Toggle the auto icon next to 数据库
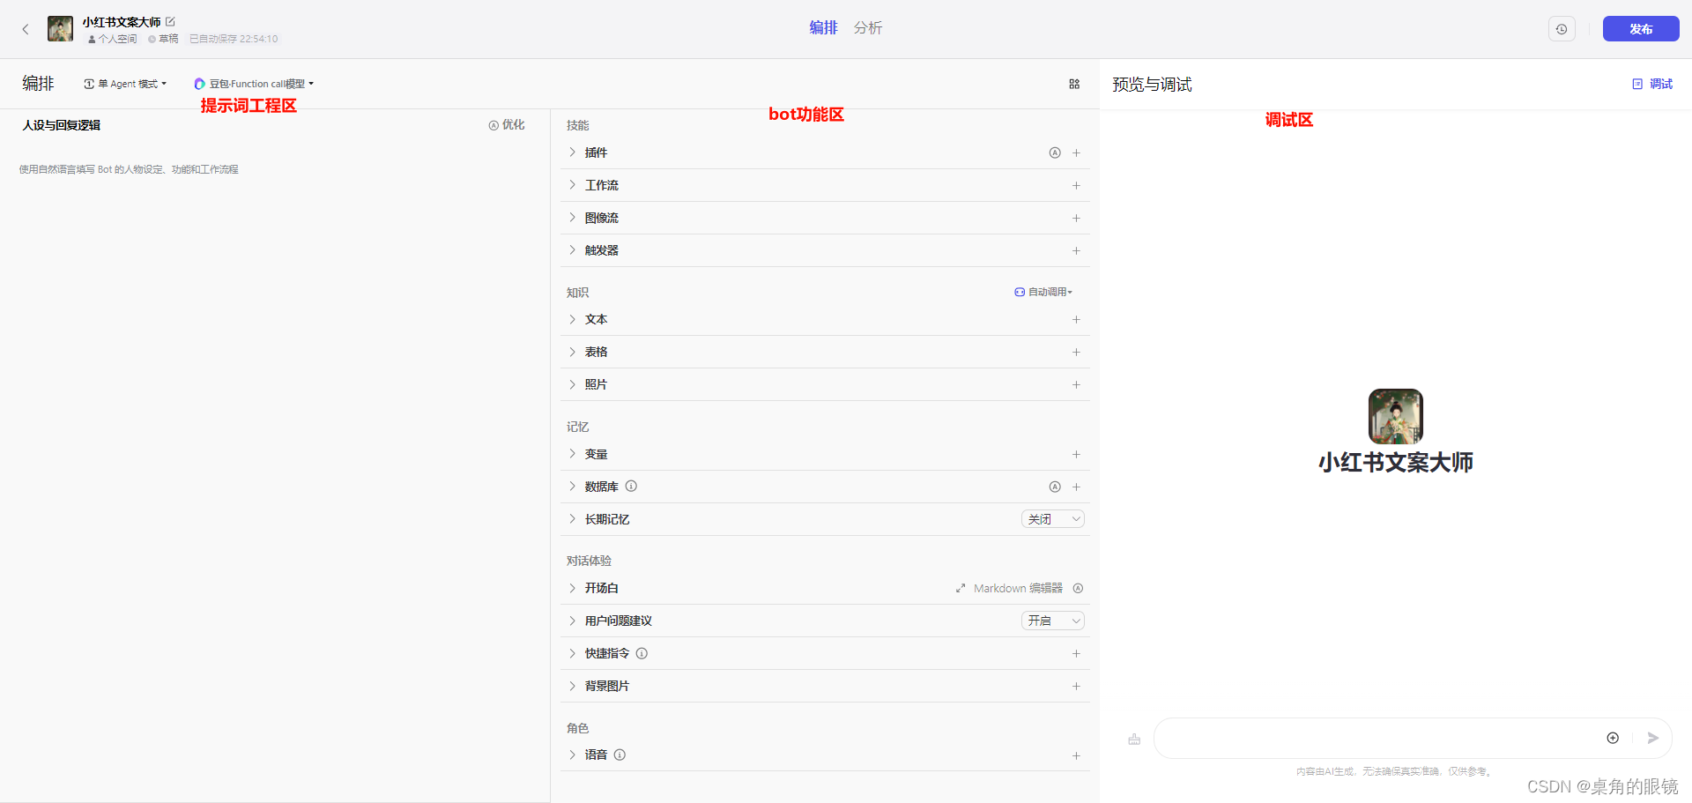Image resolution: width=1692 pixels, height=803 pixels. [x=1055, y=487]
